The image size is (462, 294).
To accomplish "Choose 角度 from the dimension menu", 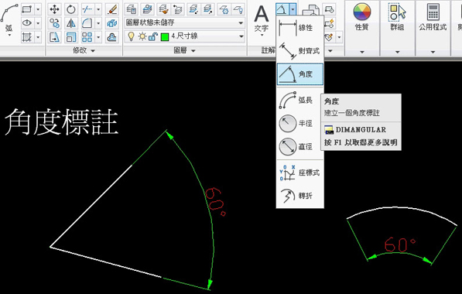I will click(x=300, y=74).
